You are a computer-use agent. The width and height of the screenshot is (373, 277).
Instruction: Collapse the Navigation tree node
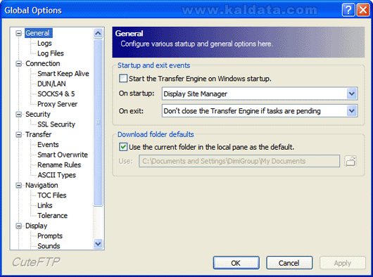click(18, 186)
